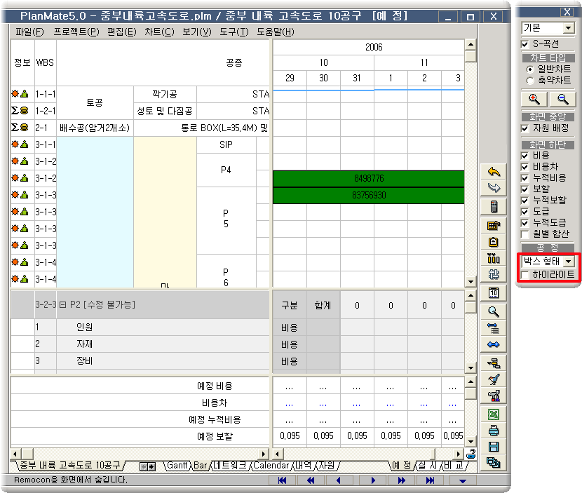Click the zoom in magnifier button
The image size is (582, 493).
pyautogui.click(x=534, y=100)
